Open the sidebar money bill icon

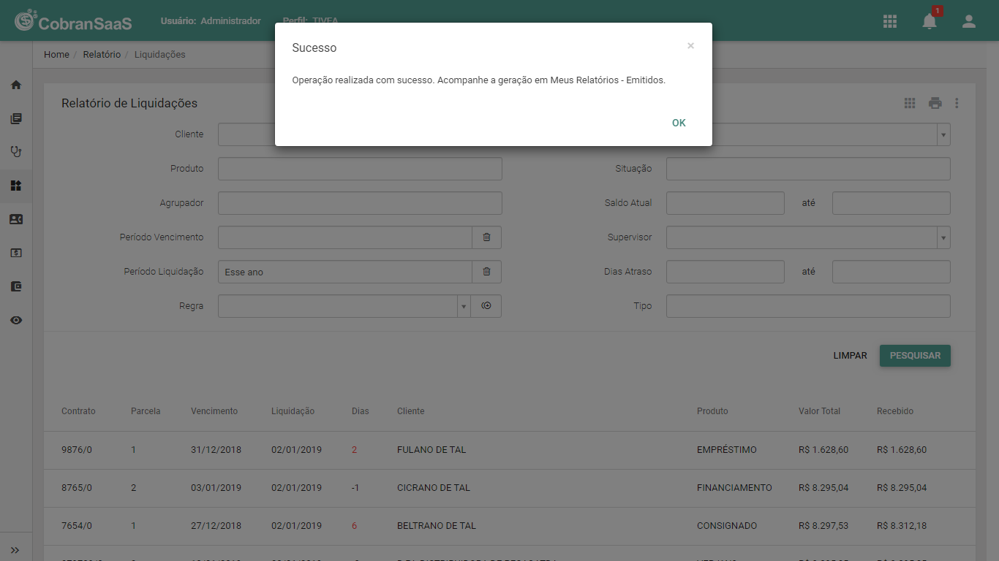16,253
